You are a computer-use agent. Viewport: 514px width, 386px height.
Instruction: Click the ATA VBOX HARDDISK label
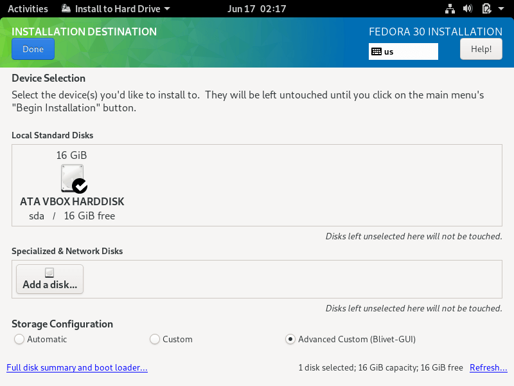72,201
